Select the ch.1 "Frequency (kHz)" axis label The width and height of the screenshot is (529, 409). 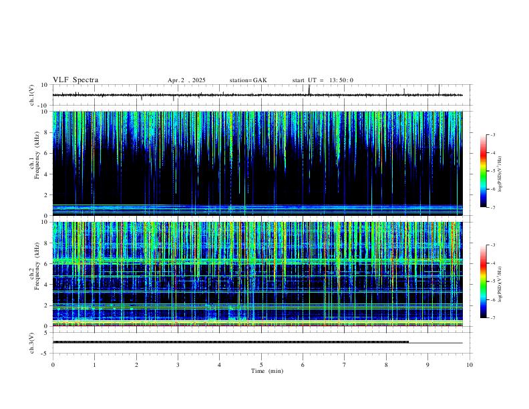pyautogui.click(x=37, y=155)
